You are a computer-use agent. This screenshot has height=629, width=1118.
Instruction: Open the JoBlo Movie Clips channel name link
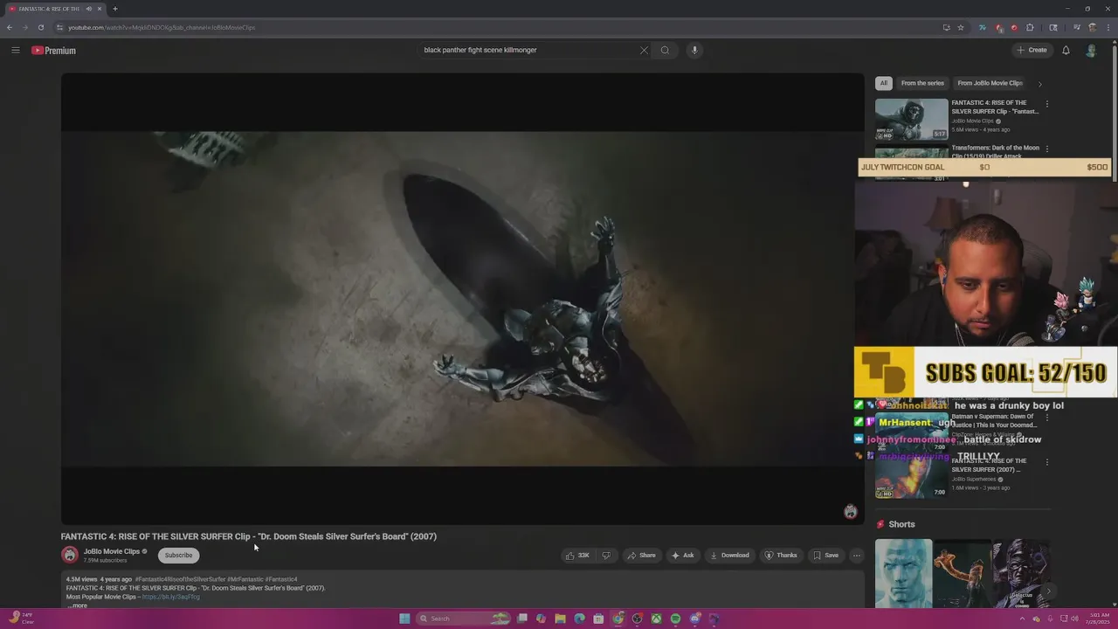point(112,551)
